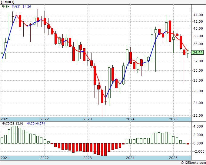The width and height of the screenshot is (206, 165).
Task: Click 2022 on the MACD panel timeline
Action: coord(45,158)
